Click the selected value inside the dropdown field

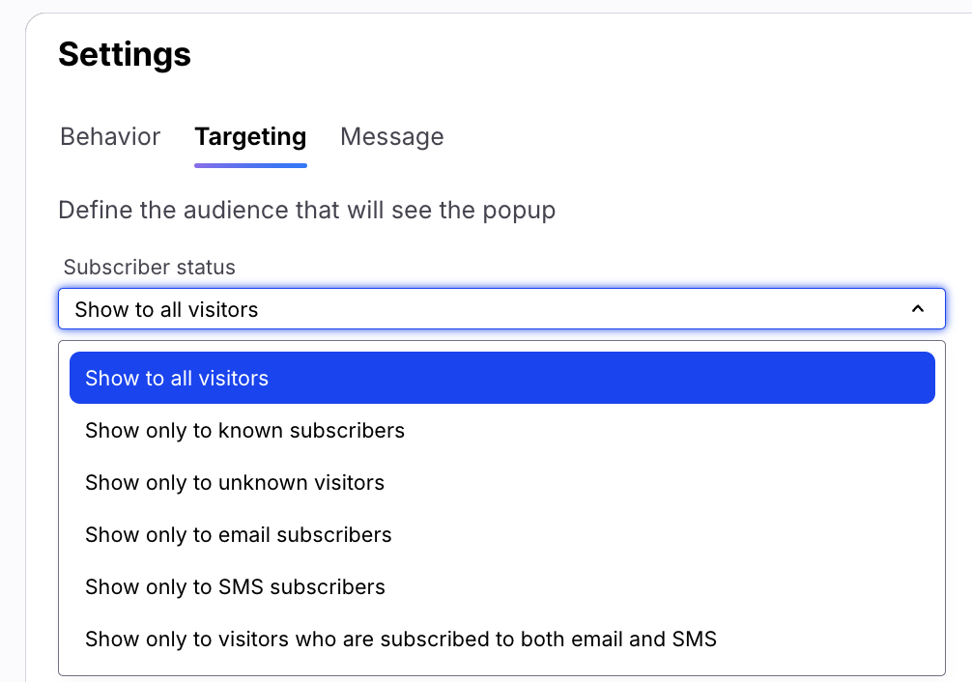click(167, 309)
